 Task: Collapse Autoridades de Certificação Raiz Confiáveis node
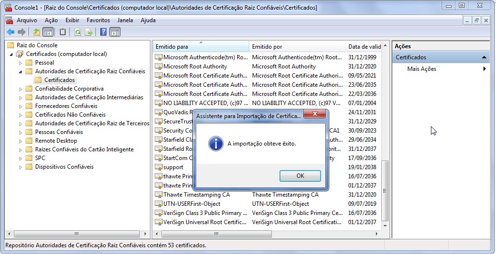click(x=20, y=71)
